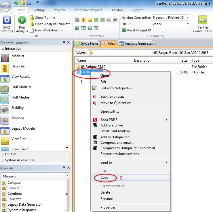The image size is (213, 212).
Task: Open the Customize Quick Access Toolbar dropdown
Action: pyautogui.click(x=38, y=2)
